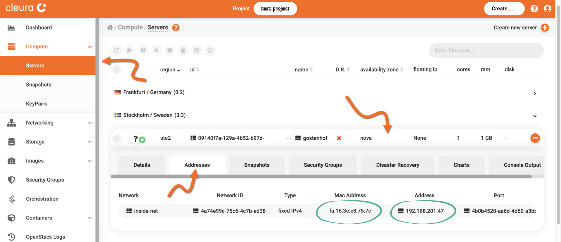Click the pause server toolbar icon
Screen dimensions: 561x242
click(x=143, y=50)
